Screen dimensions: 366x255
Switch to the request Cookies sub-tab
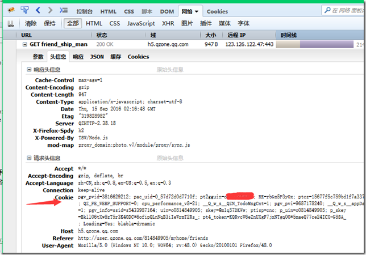(x=138, y=57)
